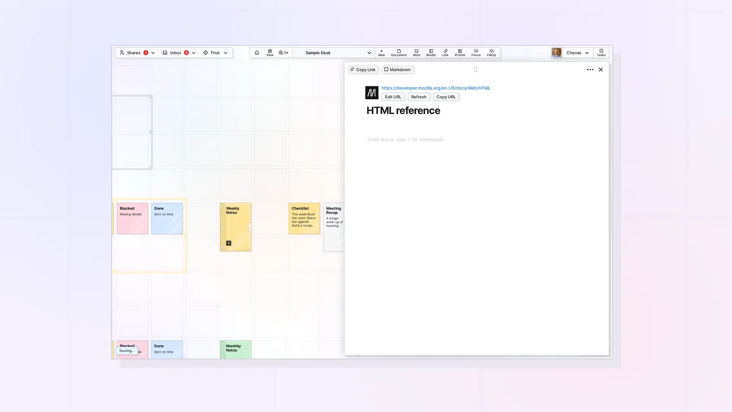Select the Monthly Notes green card
The width and height of the screenshot is (732, 412).
[x=236, y=349]
